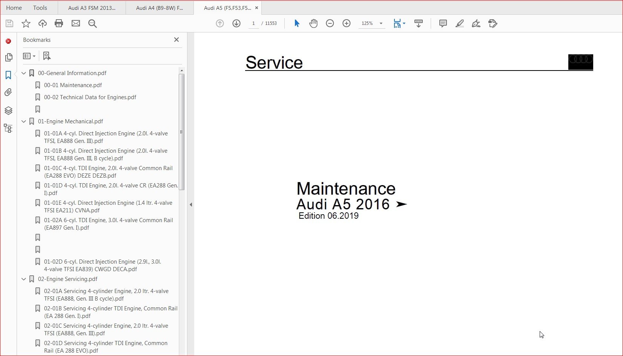Print the document using printer icon

(x=59, y=23)
